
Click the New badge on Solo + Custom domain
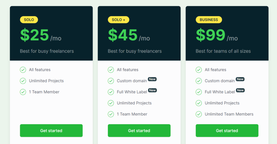pyautogui.click(x=152, y=79)
